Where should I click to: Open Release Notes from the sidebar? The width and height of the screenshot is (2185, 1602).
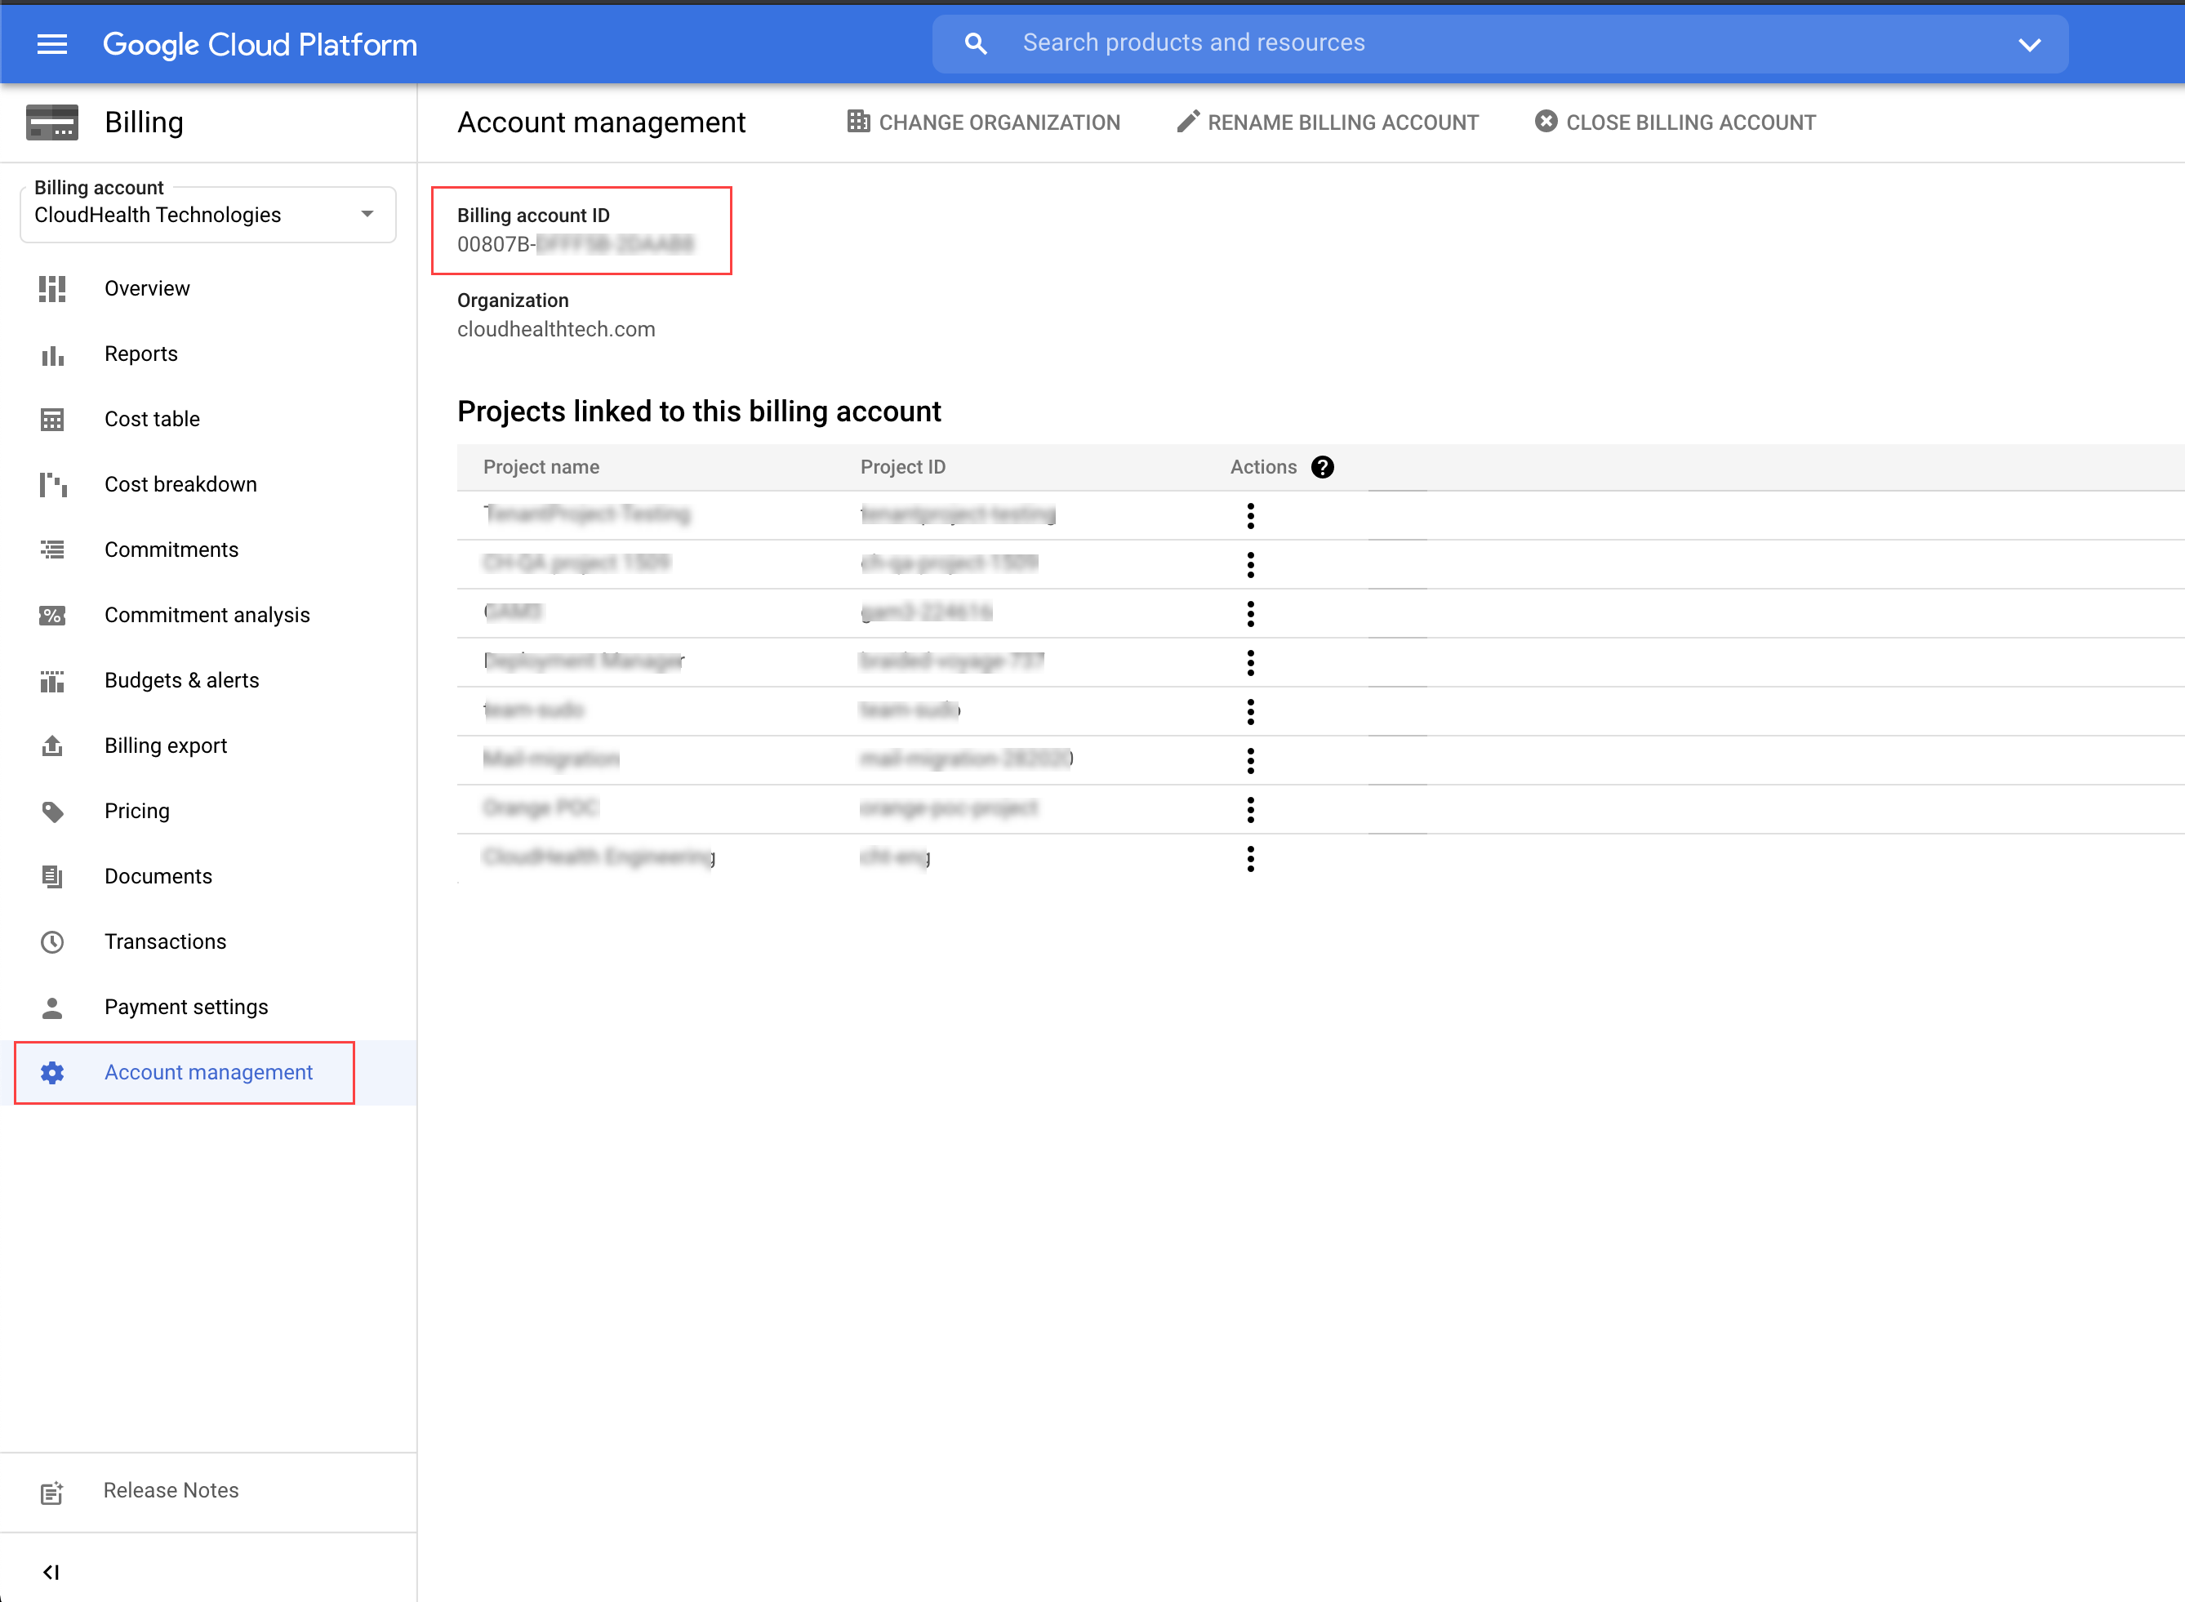click(x=170, y=1490)
